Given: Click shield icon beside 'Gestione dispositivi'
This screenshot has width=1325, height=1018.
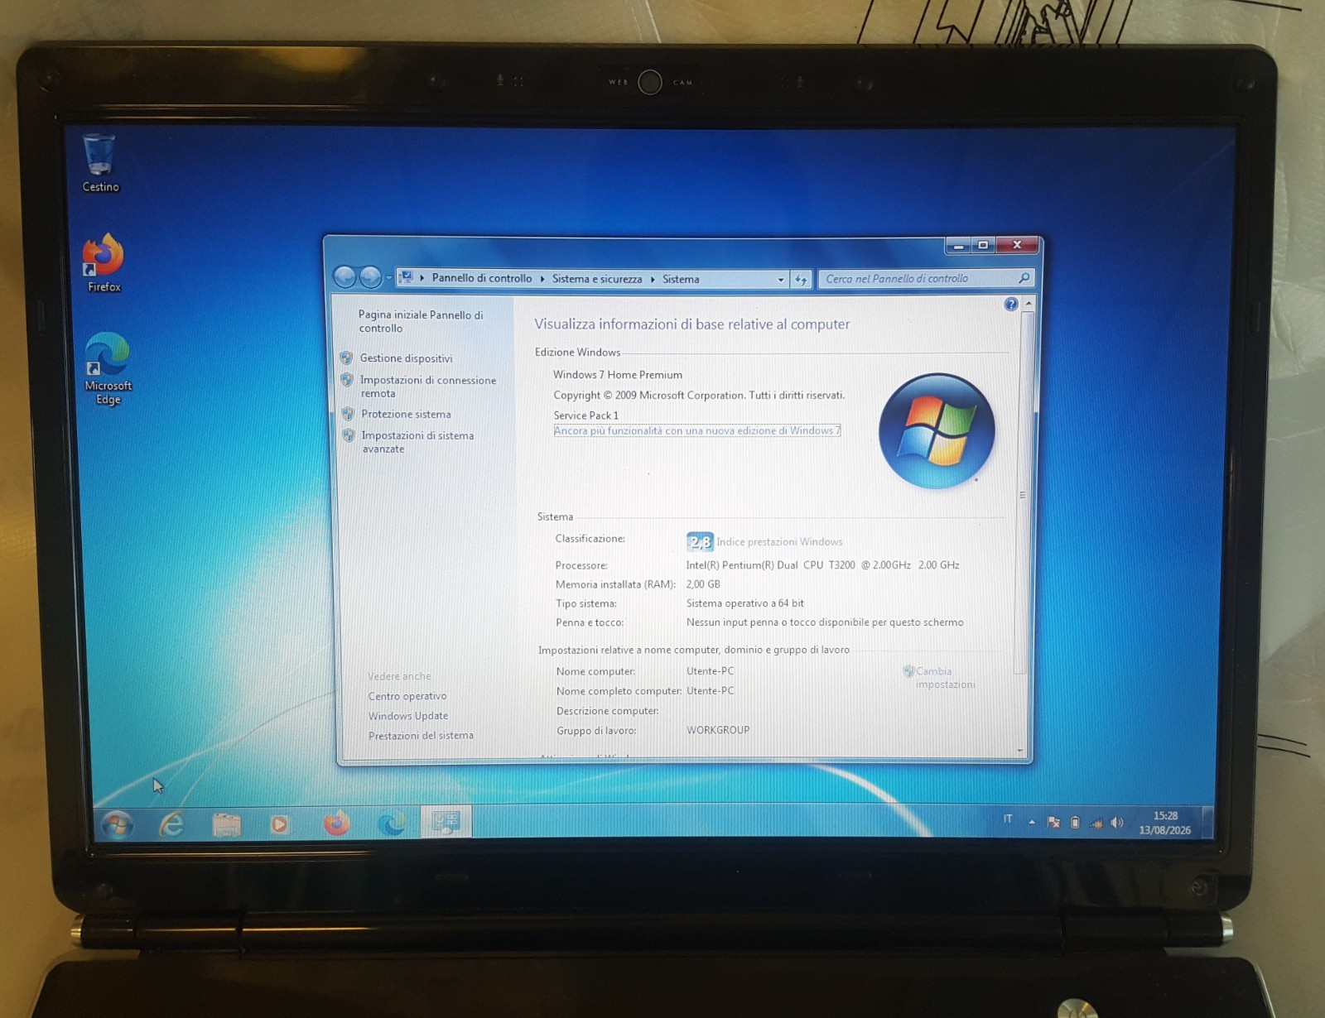Looking at the screenshot, I should pos(346,358).
